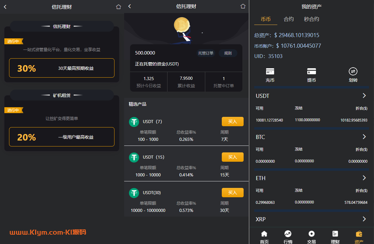The width and height of the screenshot is (374, 244).
Task: Expand the ETH asset row chevron
Action: [364, 178]
